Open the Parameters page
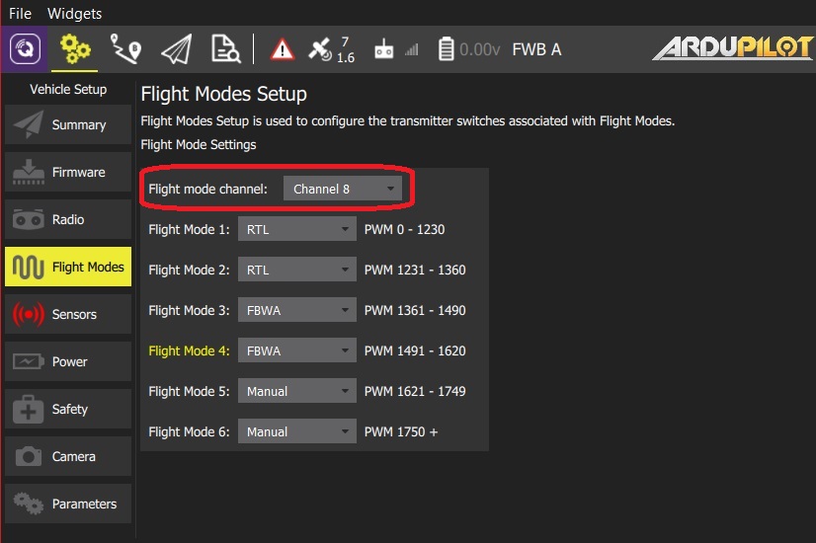816x543 pixels. [x=68, y=504]
